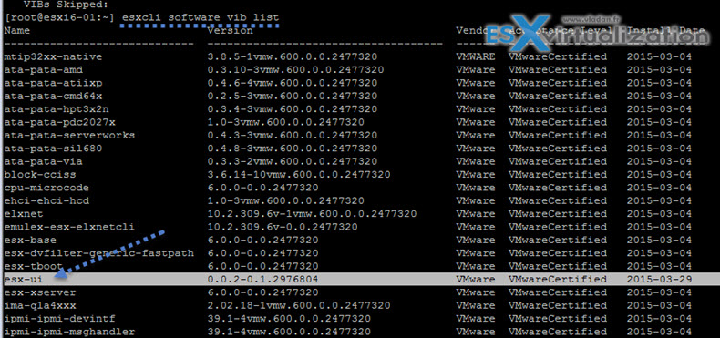The height and width of the screenshot is (338, 720).
Task: Click the 'Name' column header
Action: (x=17, y=31)
